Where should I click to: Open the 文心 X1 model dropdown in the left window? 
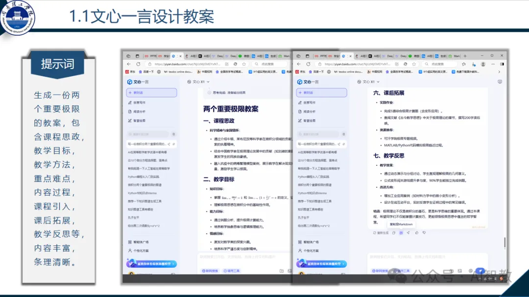pyautogui.click(x=198, y=82)
